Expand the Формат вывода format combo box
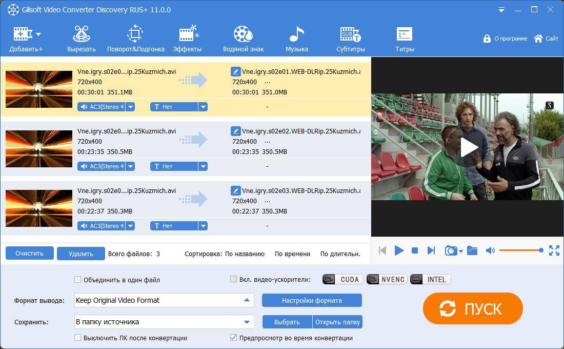 coord(164,300)
